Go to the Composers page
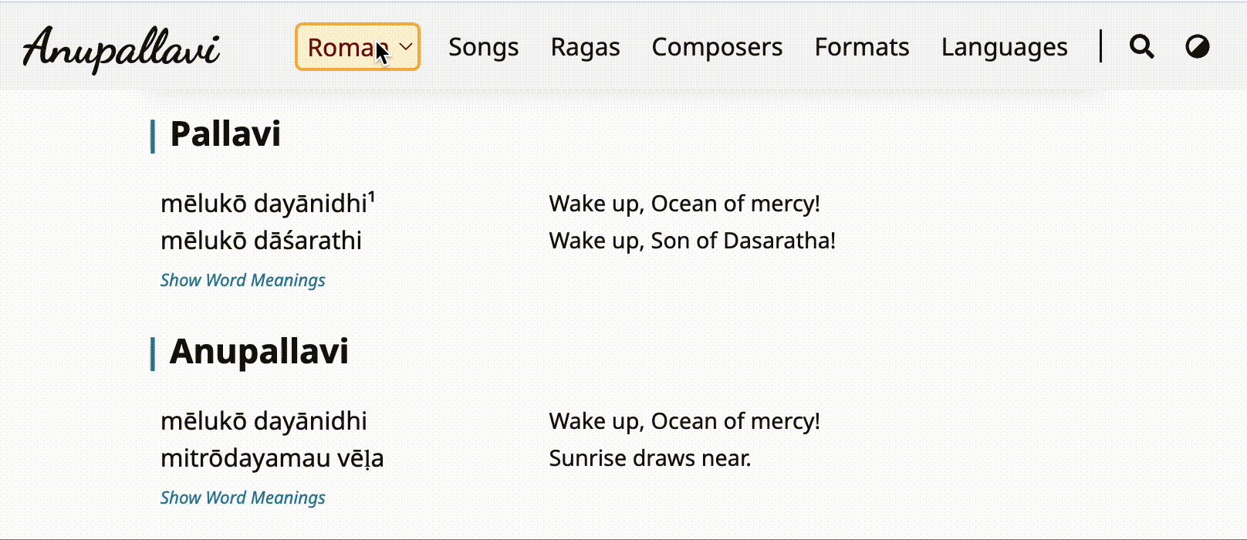This screenshot has width=1247, height=540. tap(717, 47)
